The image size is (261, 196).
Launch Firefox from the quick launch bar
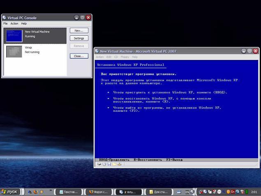point(36,192)
